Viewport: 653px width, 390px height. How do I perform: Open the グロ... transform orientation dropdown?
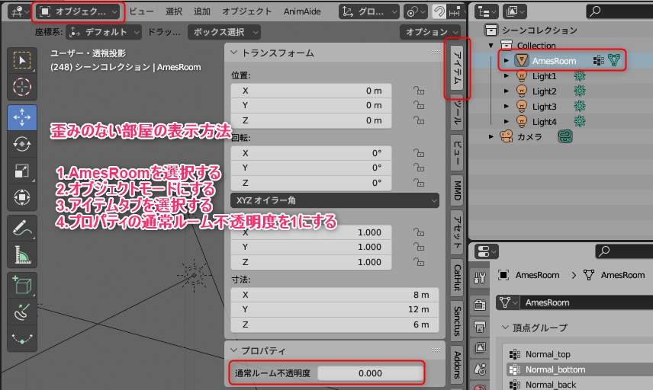tap(368, 11)
